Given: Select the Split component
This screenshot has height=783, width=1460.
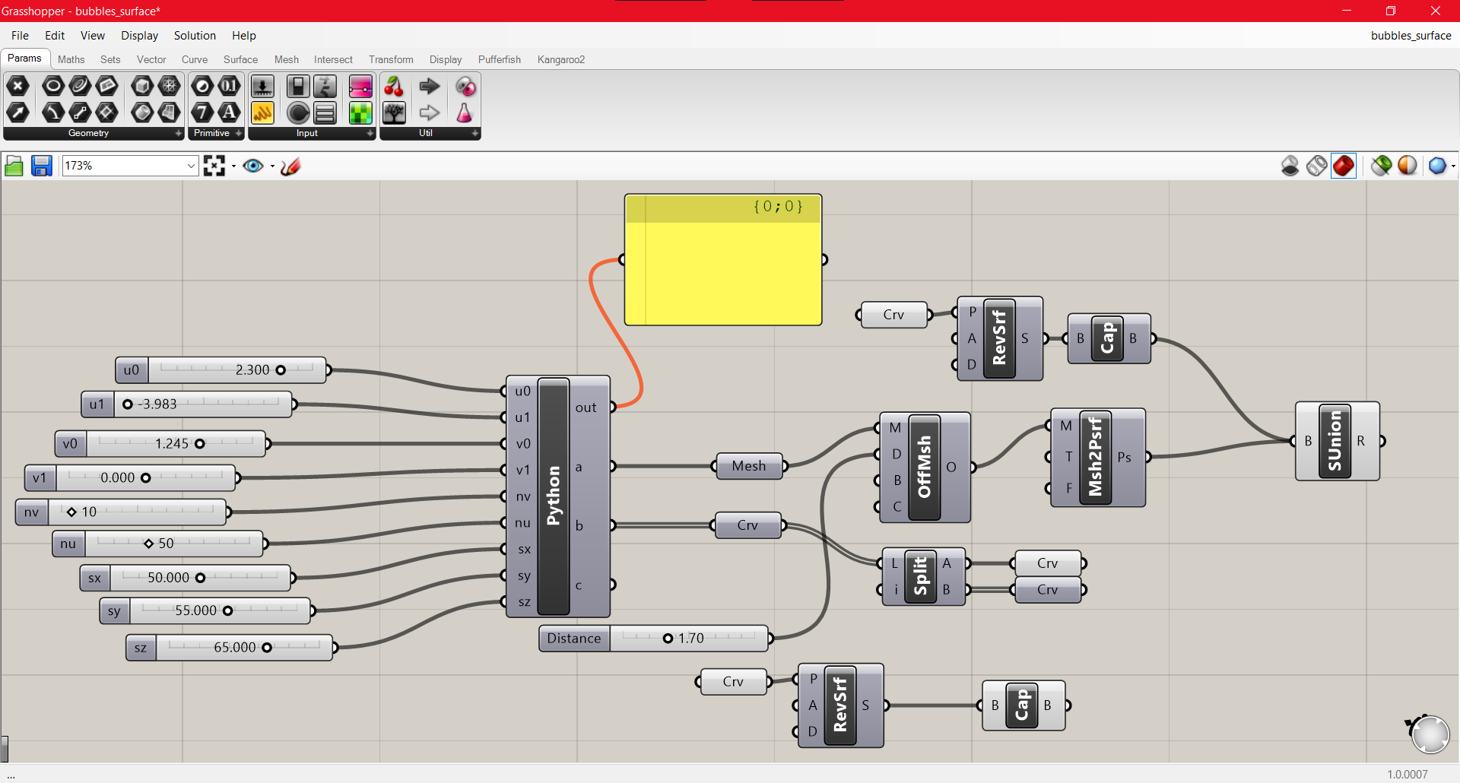Looking at the screenshot, I should click(x=921, y=576).
